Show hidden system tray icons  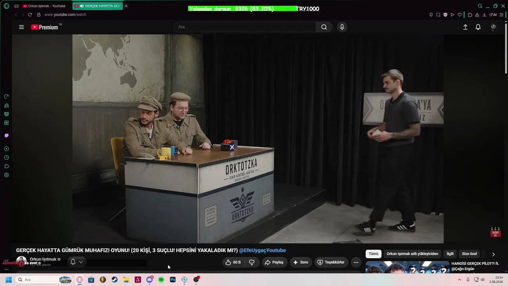[460, 280]
